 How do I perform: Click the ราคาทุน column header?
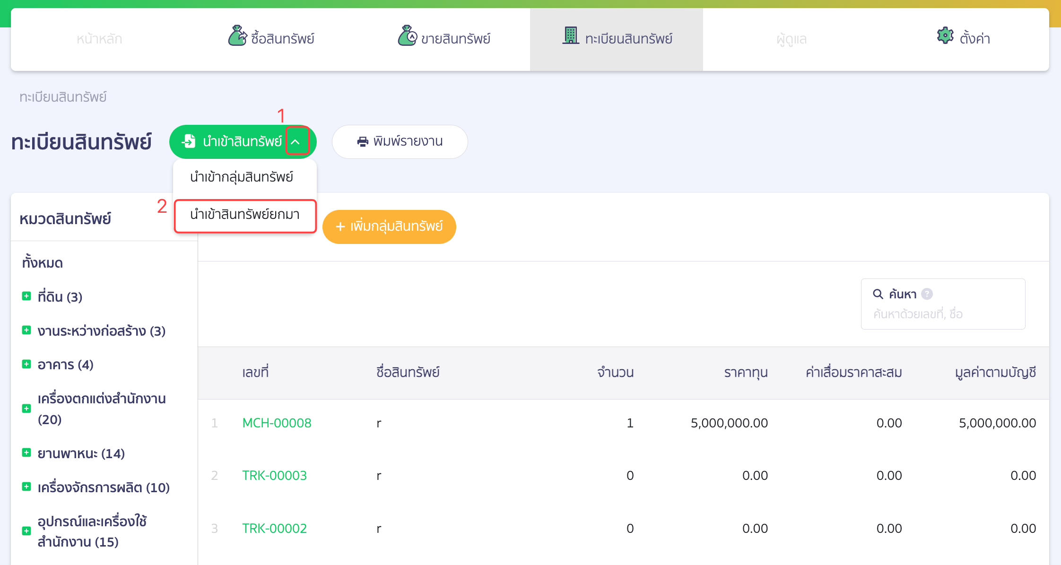746,373
